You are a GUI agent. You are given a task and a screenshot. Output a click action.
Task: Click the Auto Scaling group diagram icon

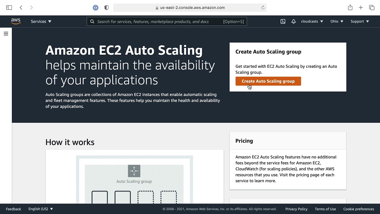134,171
